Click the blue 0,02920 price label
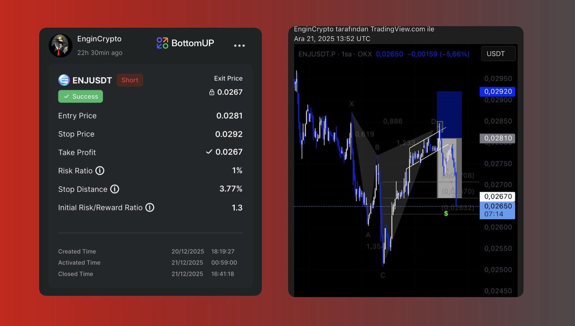Screen dimensions: 575x326 (x=497, y=91)
